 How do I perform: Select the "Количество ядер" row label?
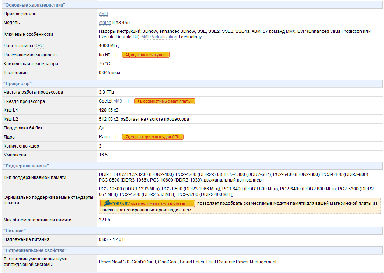21,146
